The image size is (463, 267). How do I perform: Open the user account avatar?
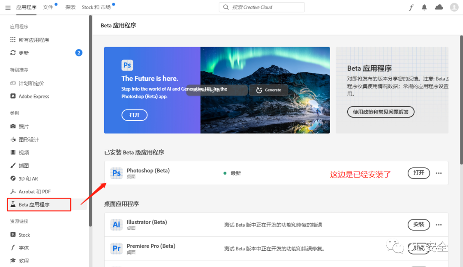click(454, 7)
